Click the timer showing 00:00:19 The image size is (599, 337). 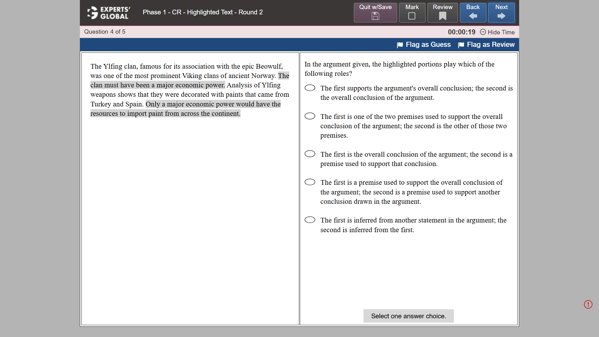tap(461, 32)
